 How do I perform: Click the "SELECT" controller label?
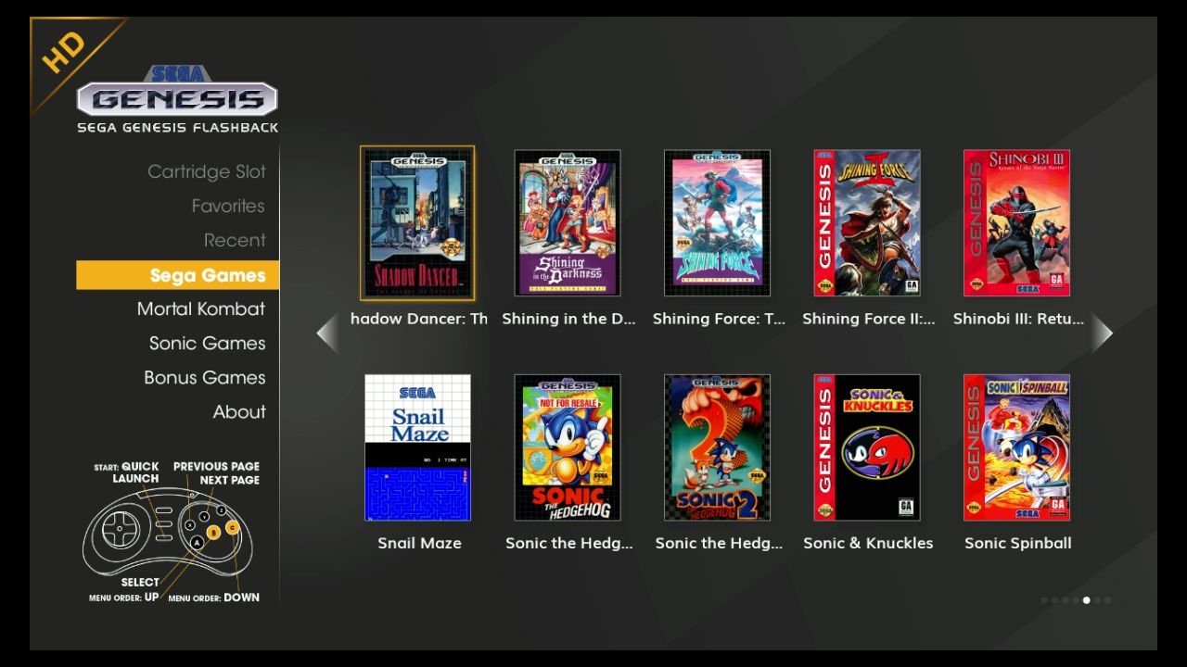[140, 583]
